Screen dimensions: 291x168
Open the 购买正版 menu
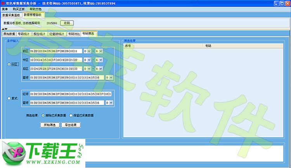pyautogui.click(x=19, y=9)
